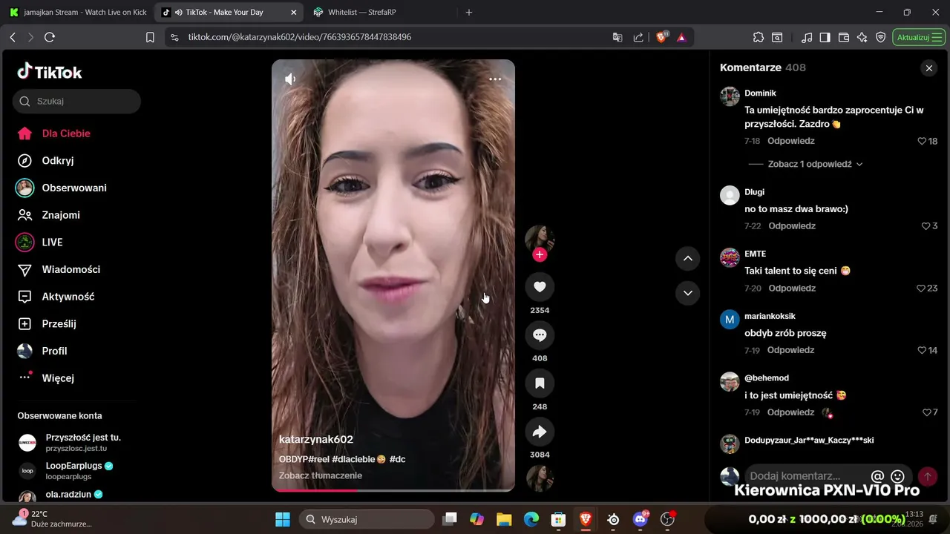Image resolution: width=950 pixels, height=534 pixels.
Task: Open mariankoksik's profile avatar
Action: click(x=730, y=320)
